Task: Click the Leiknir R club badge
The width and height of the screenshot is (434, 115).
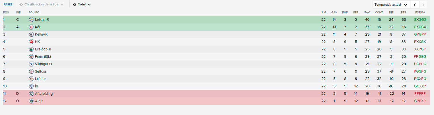Action: point(31,20)
